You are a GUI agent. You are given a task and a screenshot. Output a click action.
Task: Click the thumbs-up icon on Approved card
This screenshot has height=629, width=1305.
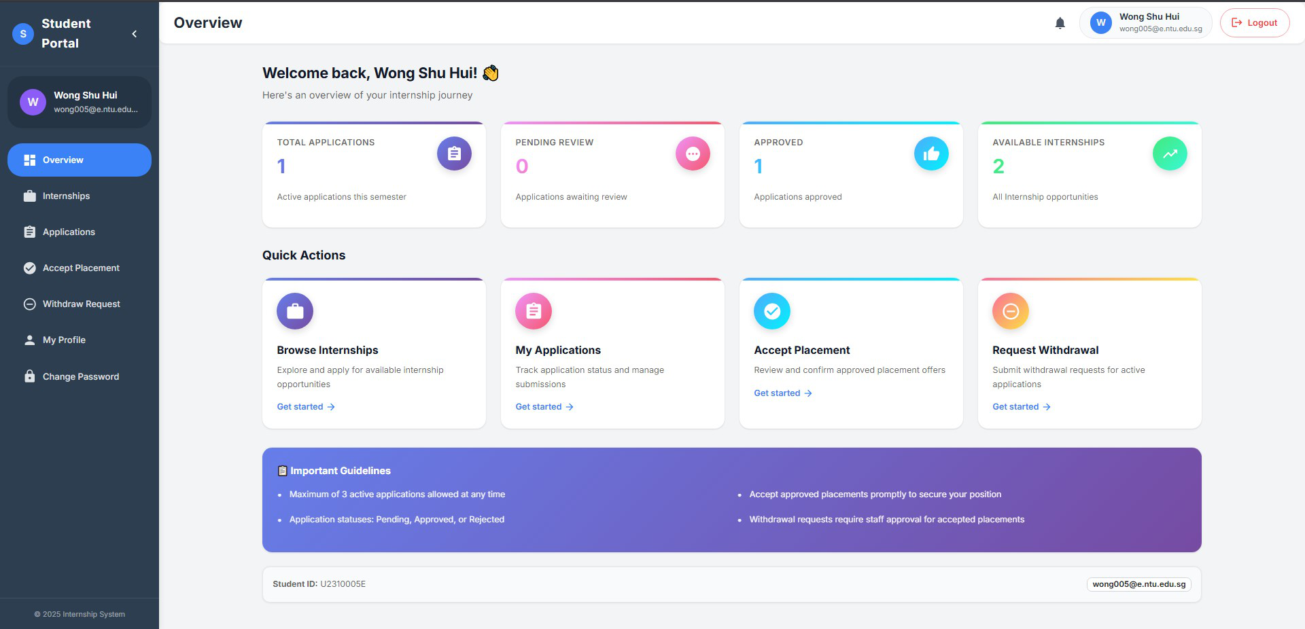[931, 154]
